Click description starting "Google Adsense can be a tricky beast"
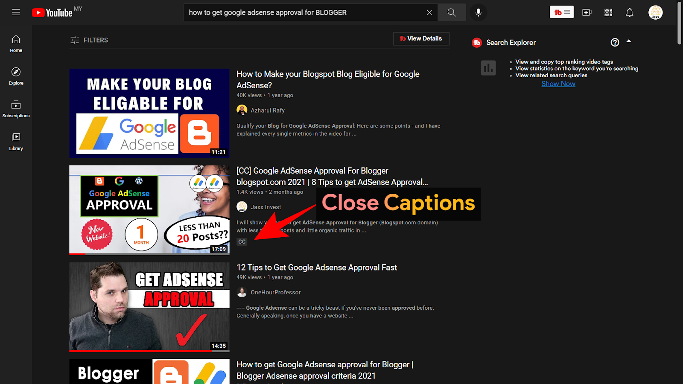 [x=336, y=312]
